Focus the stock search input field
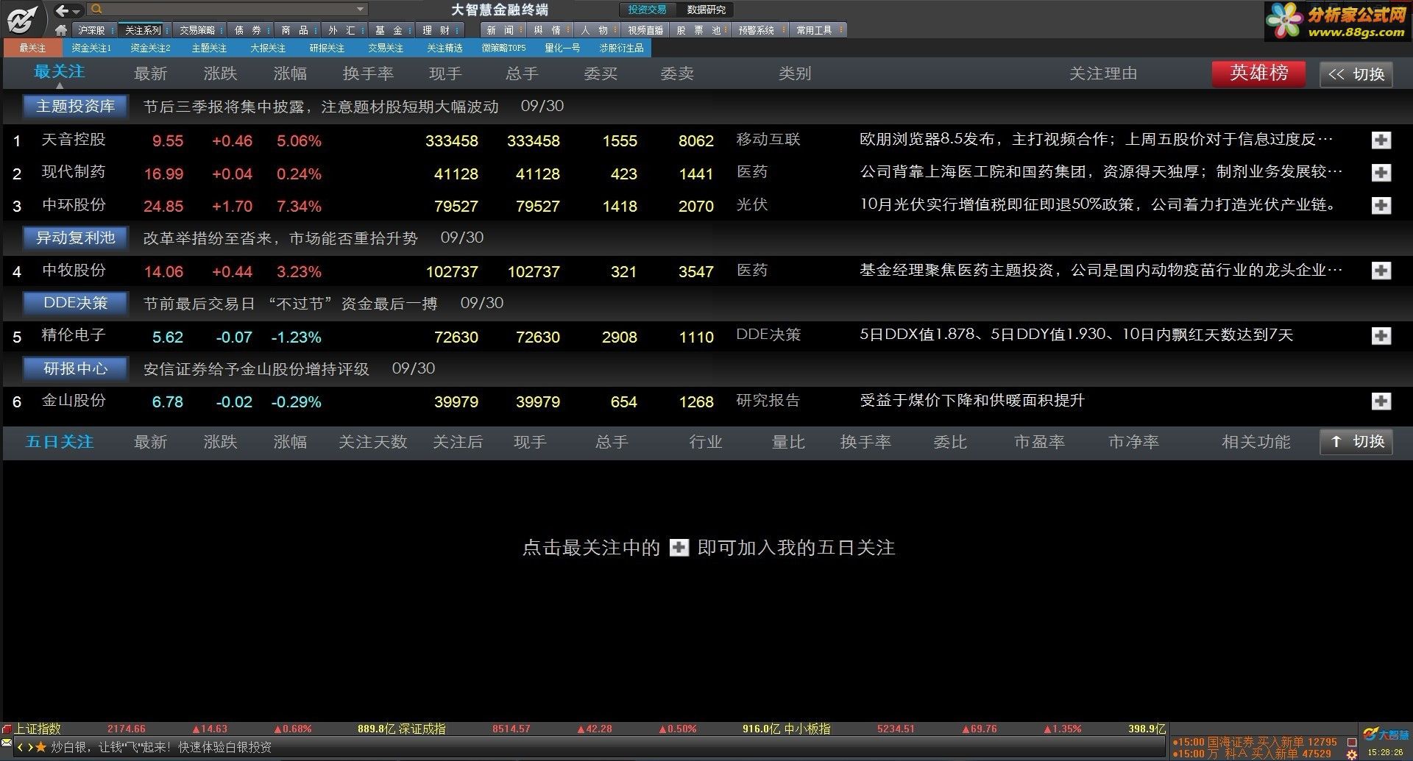The width and height of the screenshot is (1413, 761). click(x=227, y=10)
